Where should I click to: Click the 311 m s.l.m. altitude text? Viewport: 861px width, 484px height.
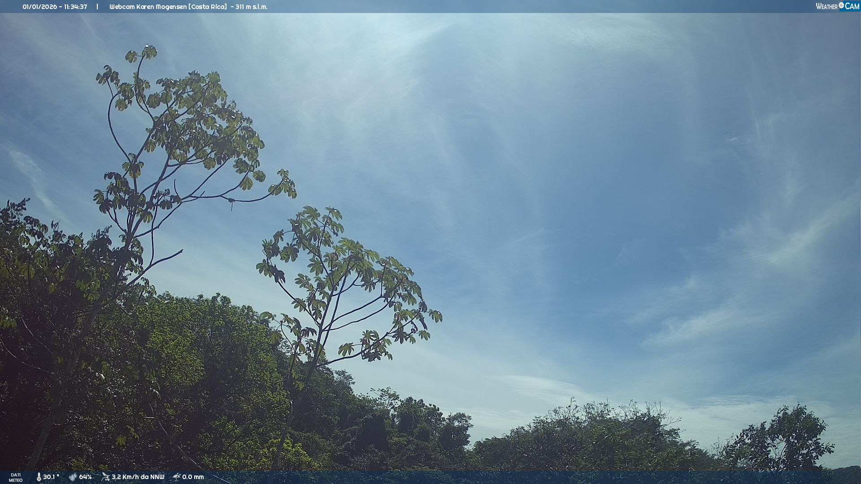point(251,7)
